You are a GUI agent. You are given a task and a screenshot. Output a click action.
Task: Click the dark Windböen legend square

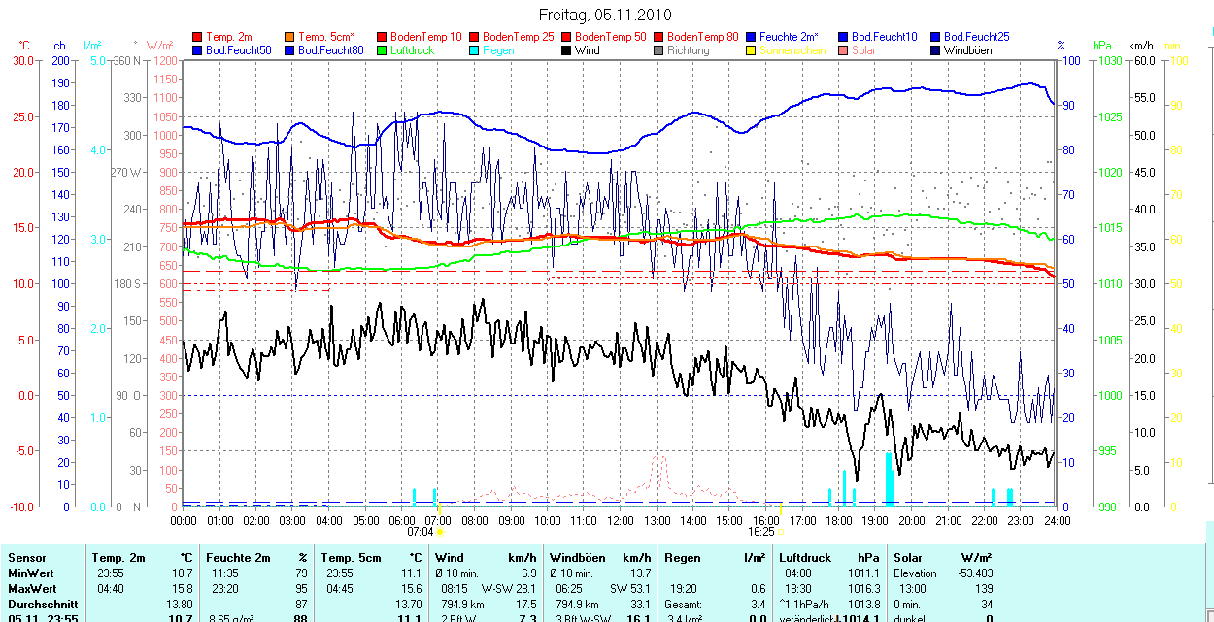(936, 49)
